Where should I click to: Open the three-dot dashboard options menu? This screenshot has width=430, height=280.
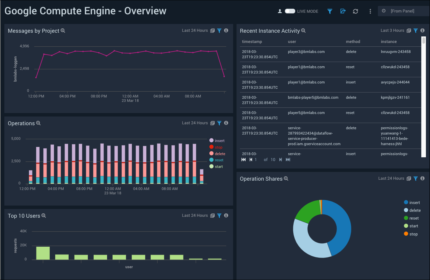(x=370, y=11)
